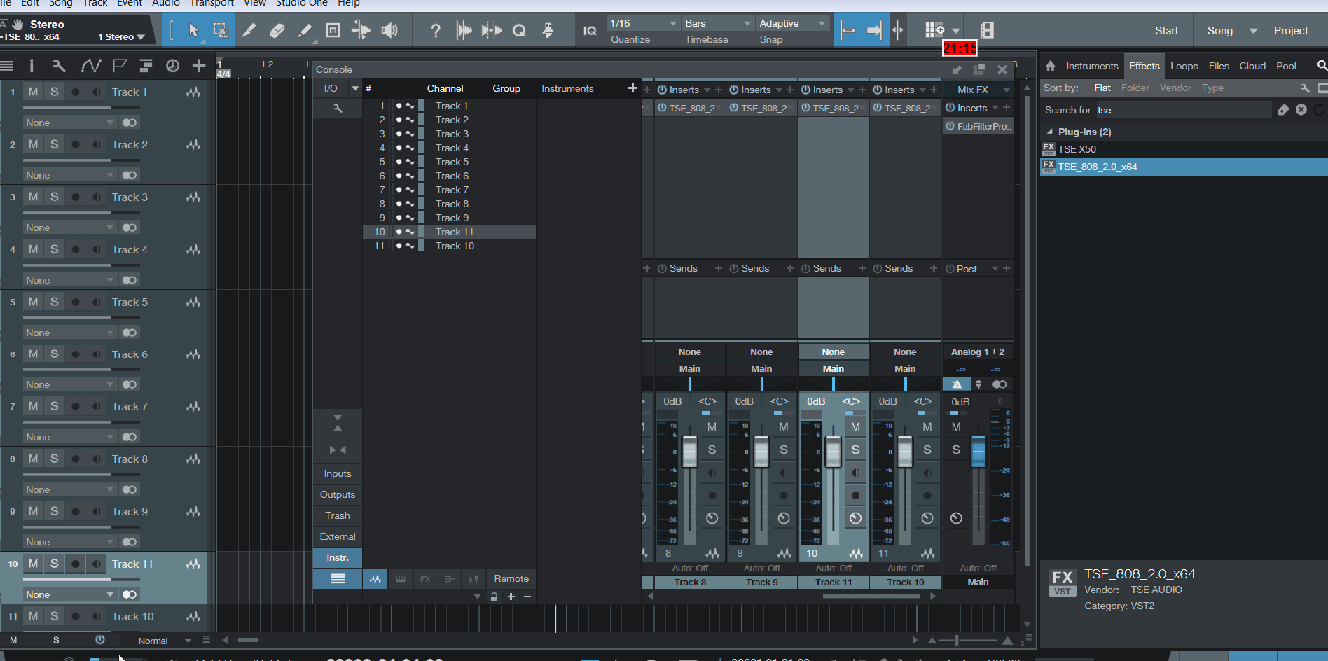Select the Paint pencil tool
1328x661 pixels.
(305, 30)
